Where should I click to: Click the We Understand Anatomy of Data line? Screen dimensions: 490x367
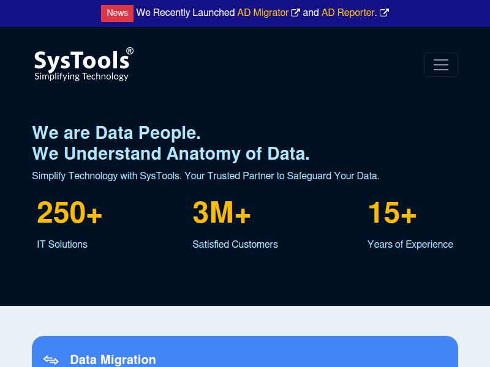[171, 154]
